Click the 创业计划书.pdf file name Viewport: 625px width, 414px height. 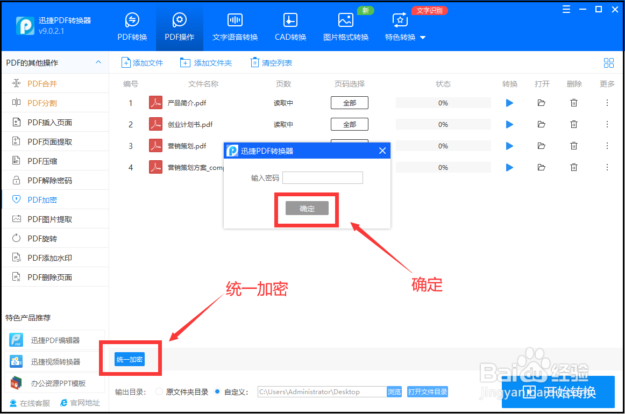pyautogui.click(x=190, y=124)
